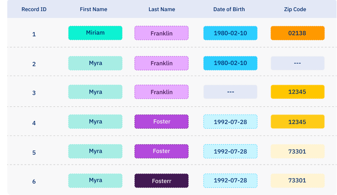Select the 1980-02-10 date in record 2
This screenshot has height=195, width=337.
230,63
